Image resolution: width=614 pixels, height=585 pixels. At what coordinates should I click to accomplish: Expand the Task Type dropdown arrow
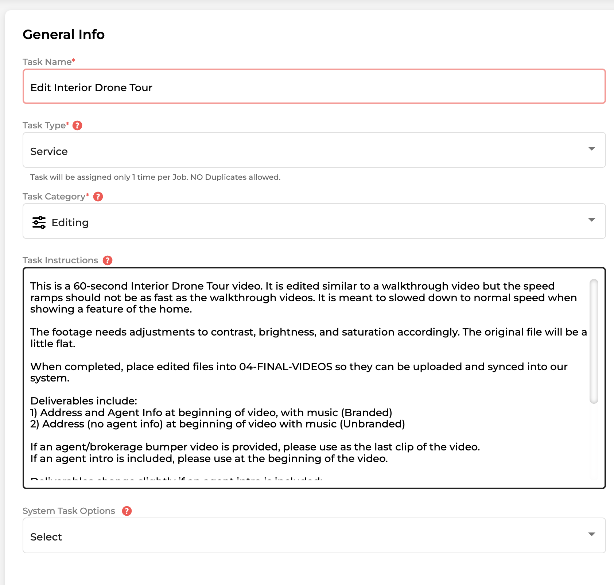[x=592, y=149]
